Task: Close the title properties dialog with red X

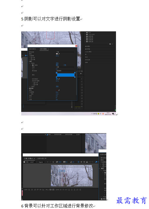Action: coord(76,46)
